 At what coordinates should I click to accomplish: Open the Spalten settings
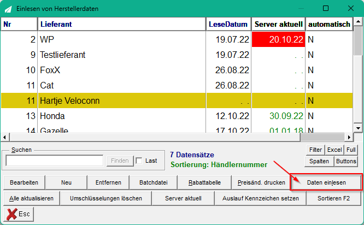click(319, 161)
